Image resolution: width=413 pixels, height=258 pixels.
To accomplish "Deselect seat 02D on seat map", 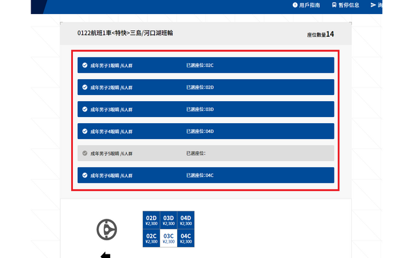I will point(151,221).
